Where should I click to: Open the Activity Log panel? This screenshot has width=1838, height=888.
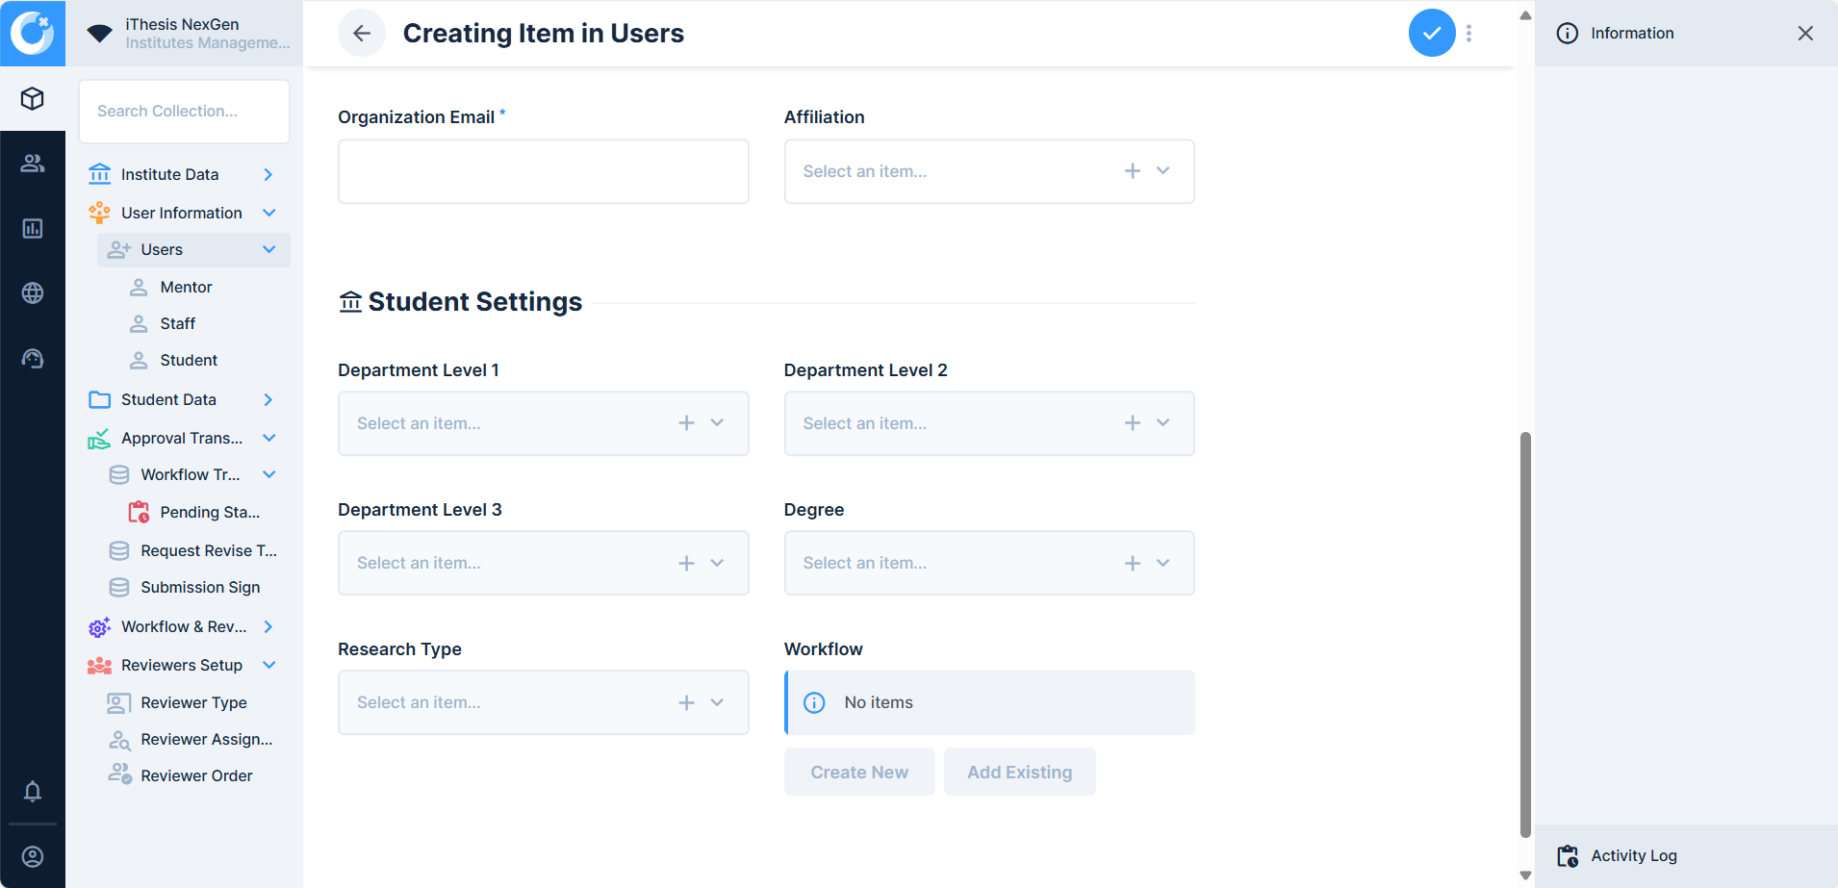coord(1633,855)
